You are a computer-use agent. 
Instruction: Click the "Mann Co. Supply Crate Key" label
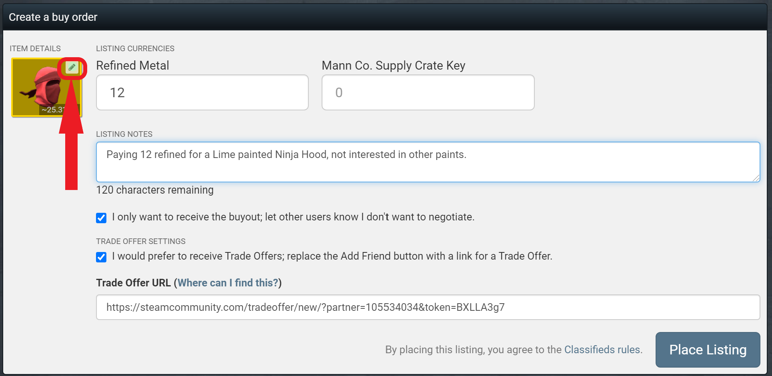pyautogui.click(x=393, y=66)
